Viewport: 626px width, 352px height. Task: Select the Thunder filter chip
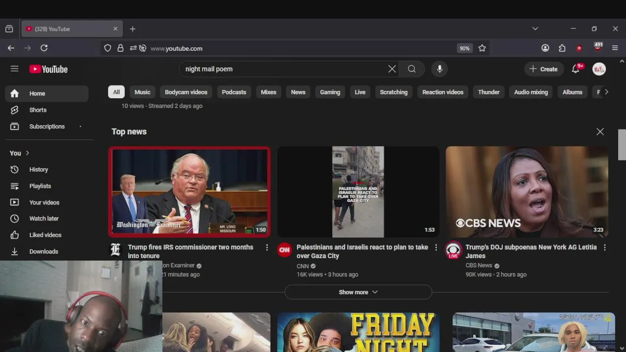tap(489, 92)
